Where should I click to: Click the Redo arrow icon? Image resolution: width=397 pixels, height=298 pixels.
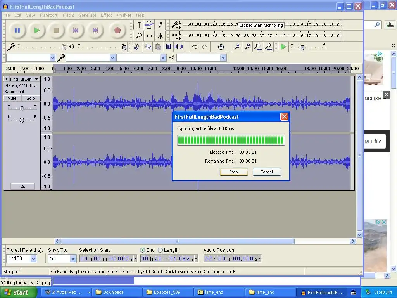pyautogui.click(x=205, y=47)
